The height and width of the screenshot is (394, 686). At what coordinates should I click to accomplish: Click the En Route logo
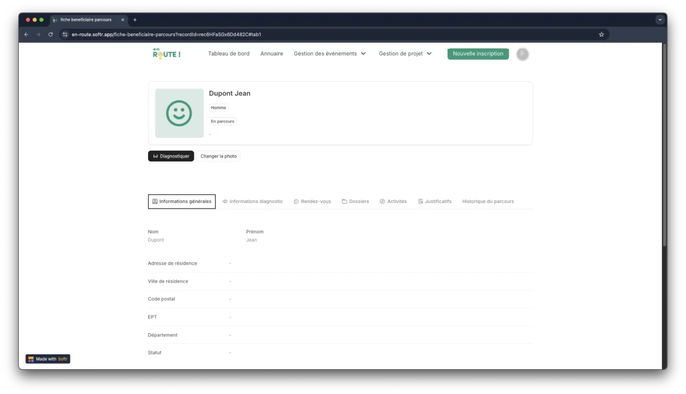pos(166,54)
